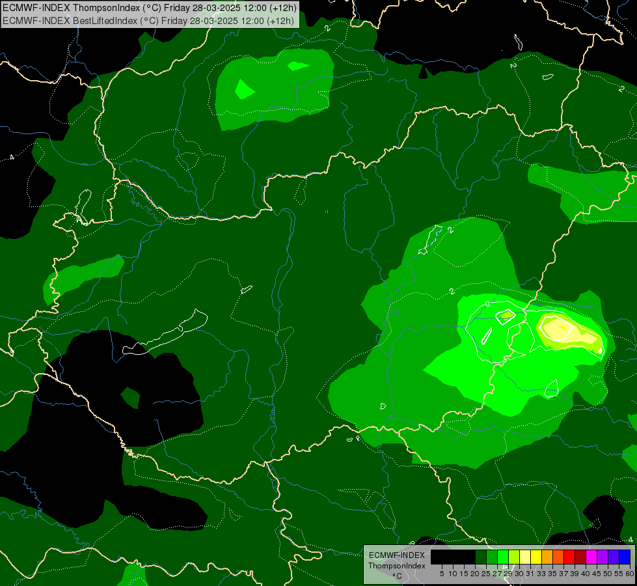Click the large elongated lake outline on map
The width and height of the screenshot is (637, 586).
click(165, 332)
